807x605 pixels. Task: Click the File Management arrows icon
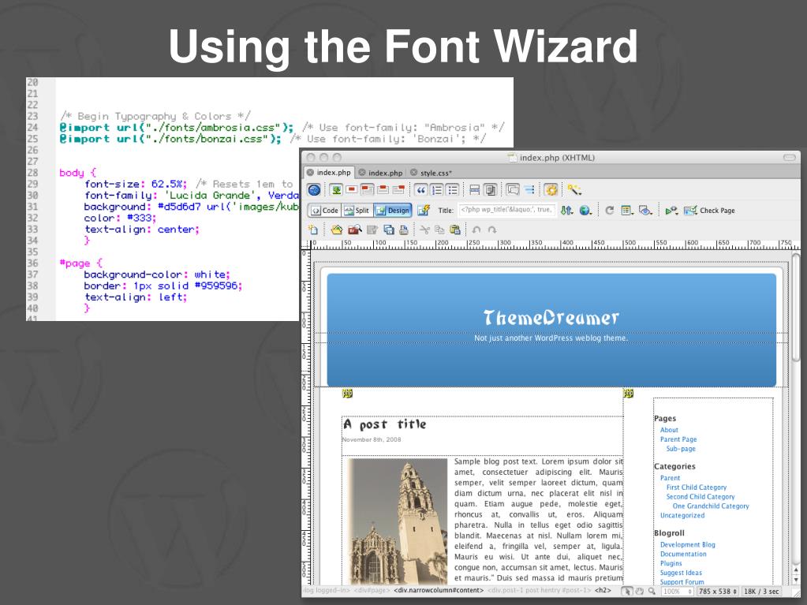[566, 211]
